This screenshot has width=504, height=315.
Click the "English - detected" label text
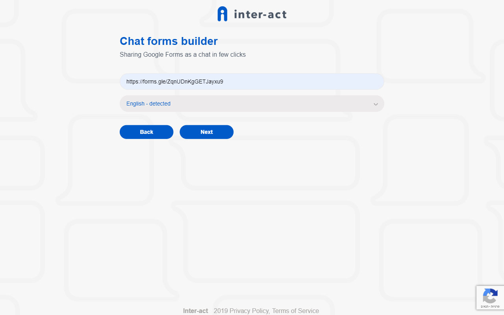(148, 104)
